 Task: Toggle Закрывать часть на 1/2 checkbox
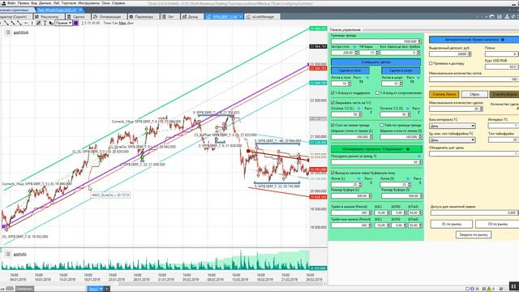click(x=333, y=103)
